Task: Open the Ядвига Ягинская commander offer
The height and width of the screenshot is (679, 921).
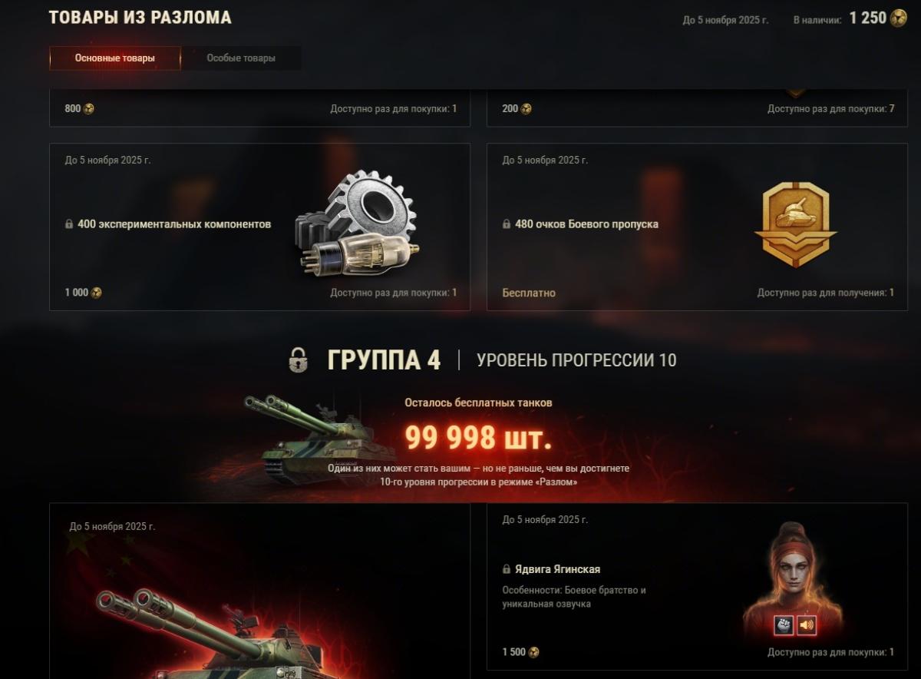Action: click(697, 587)
